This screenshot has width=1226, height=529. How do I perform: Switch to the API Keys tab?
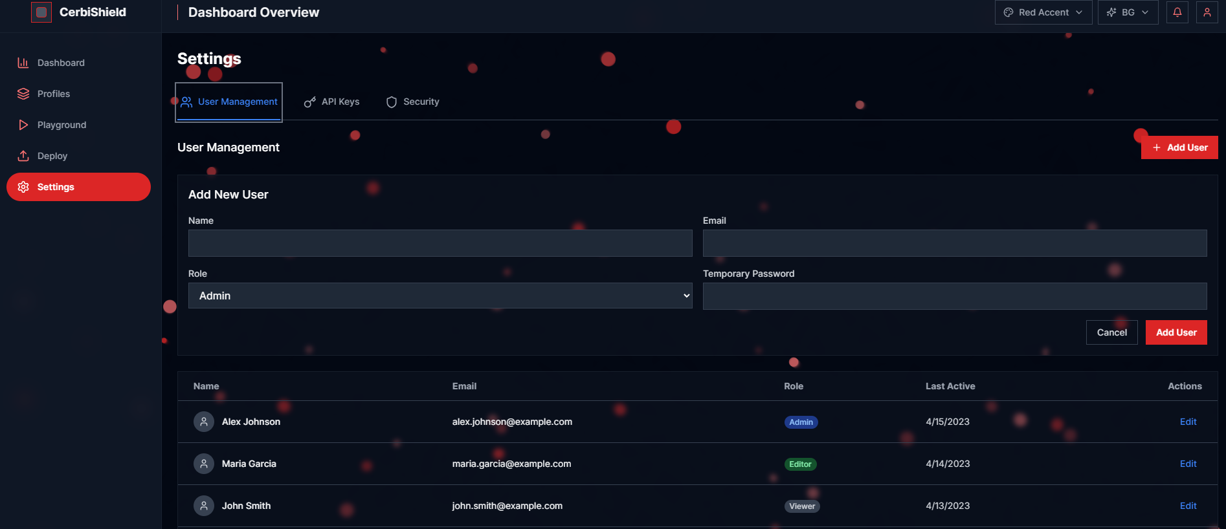point(332,102)
